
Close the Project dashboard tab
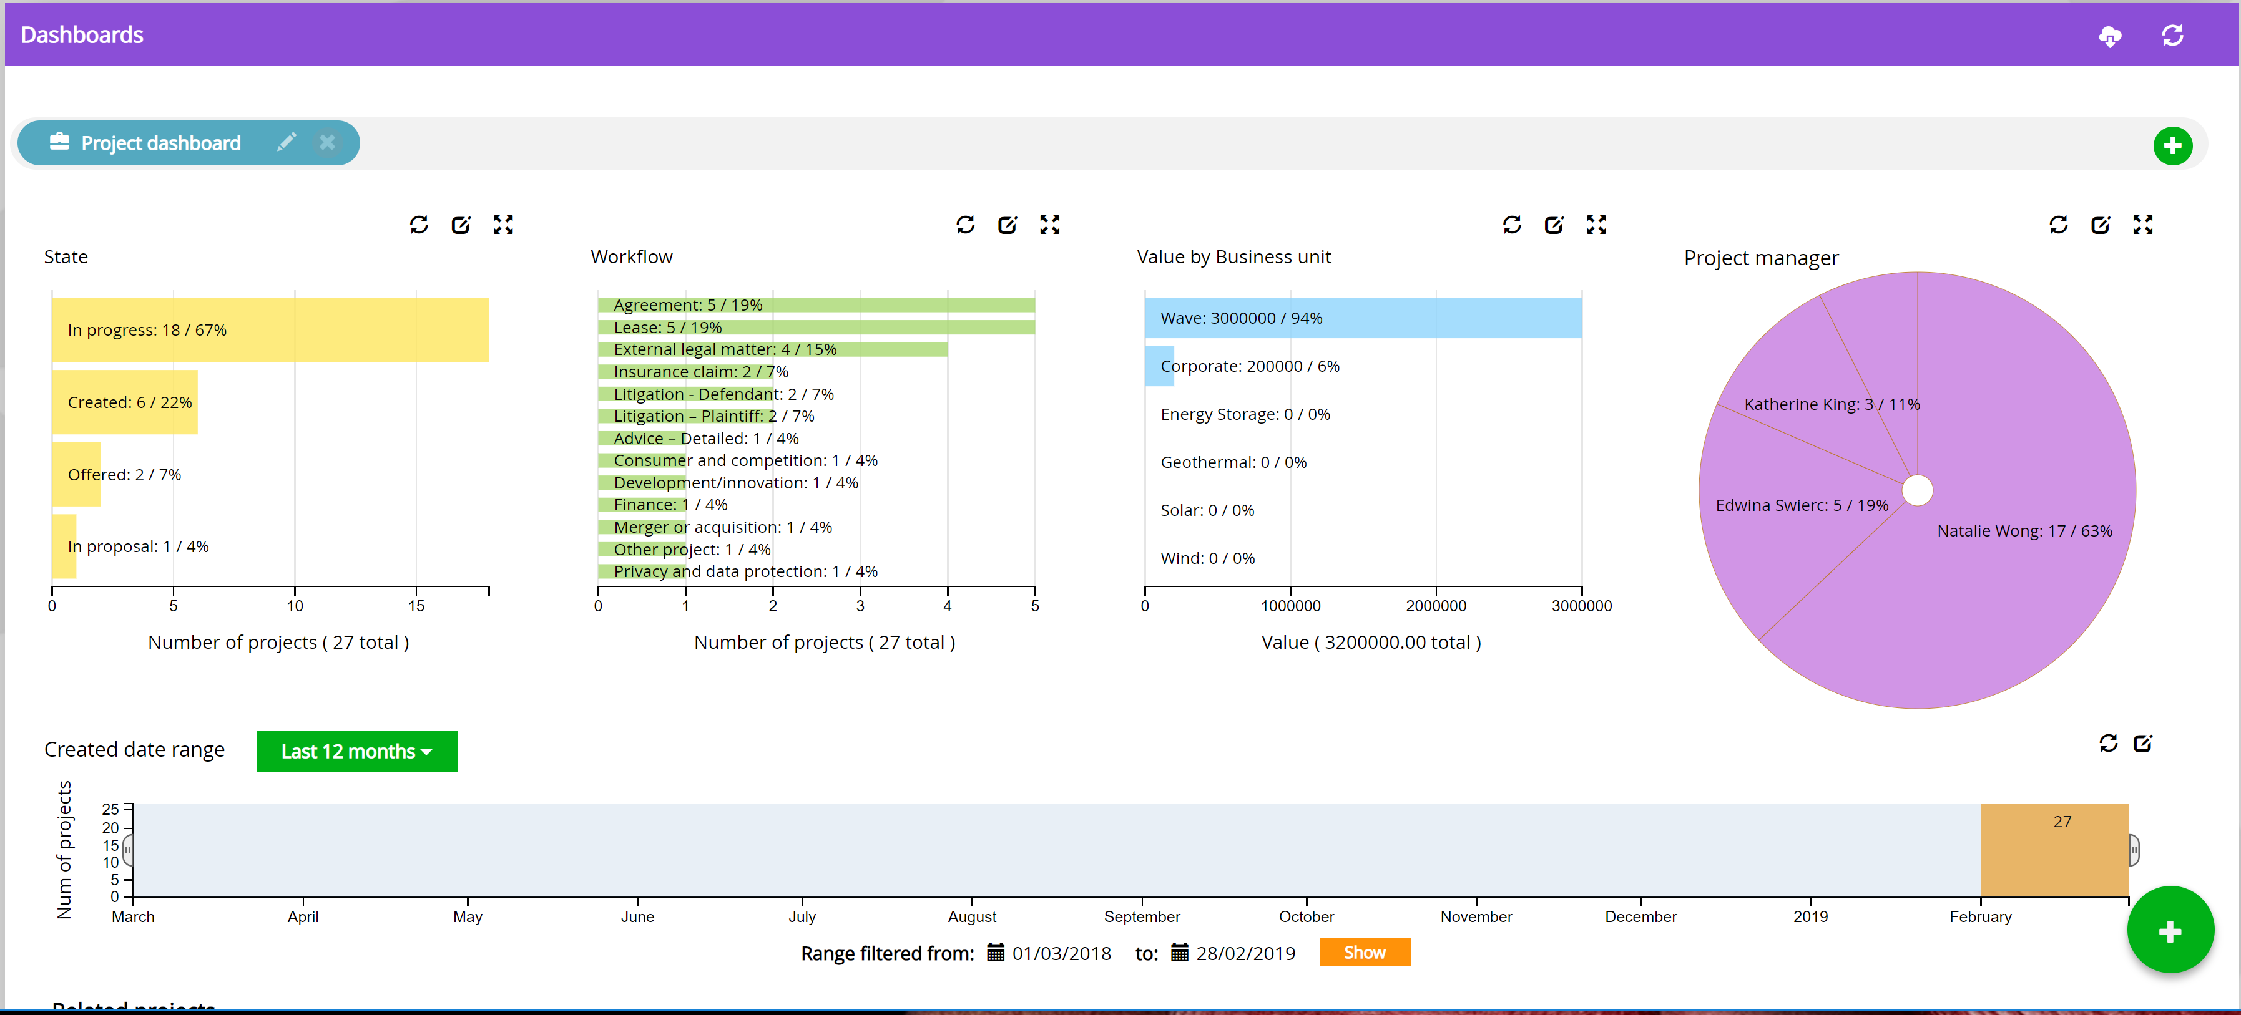click(327, 142)
